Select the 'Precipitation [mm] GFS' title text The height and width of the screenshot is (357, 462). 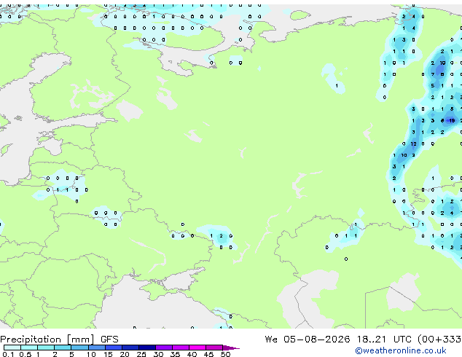(x=59, y=340)
